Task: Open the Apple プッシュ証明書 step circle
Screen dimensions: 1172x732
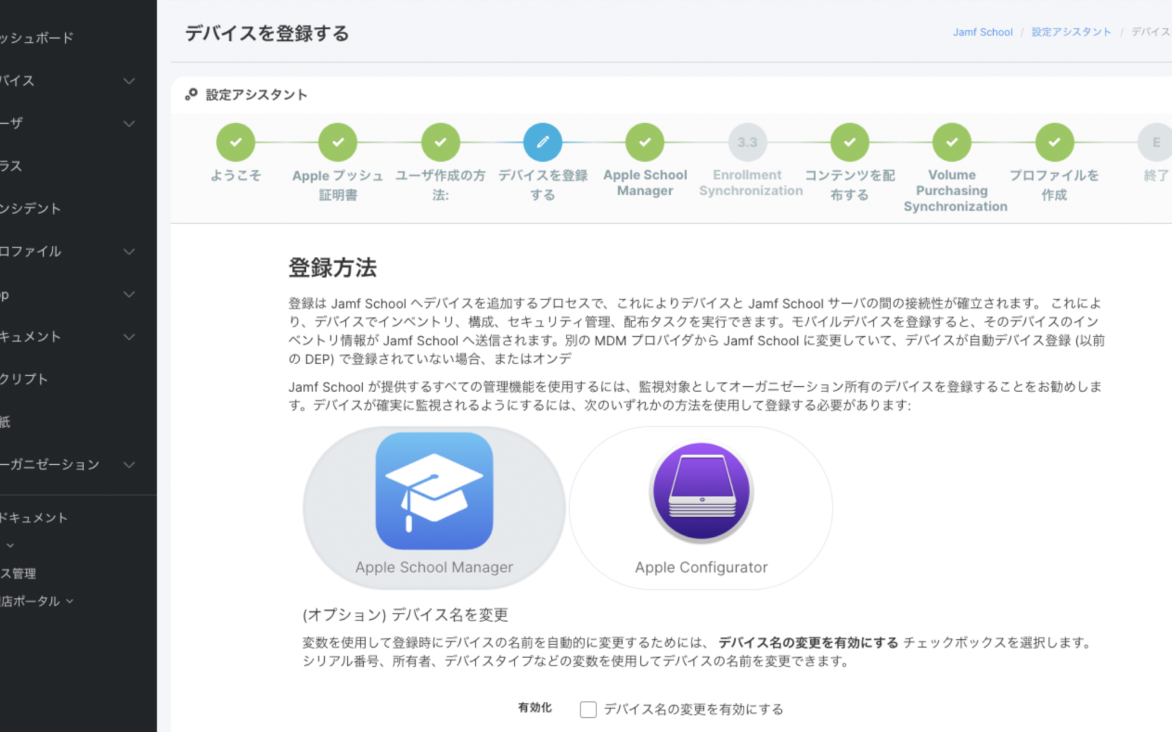Action: [x=338, y=142]
